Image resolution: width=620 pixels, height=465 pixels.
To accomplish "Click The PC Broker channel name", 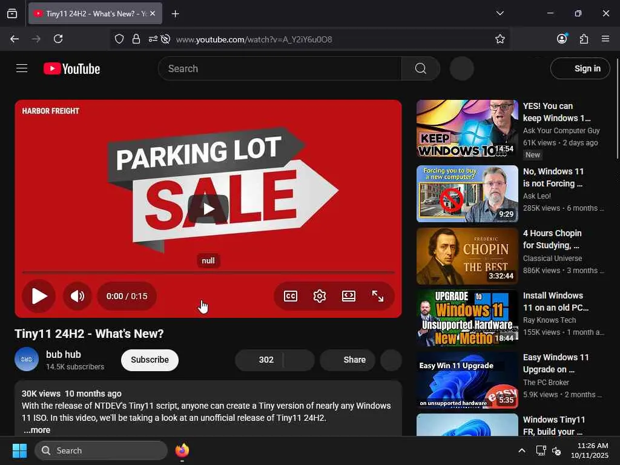I will click(546, 383).
